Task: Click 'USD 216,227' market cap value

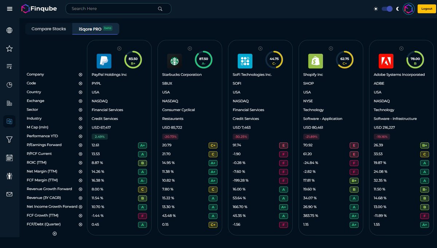Action: pos(385,127)
